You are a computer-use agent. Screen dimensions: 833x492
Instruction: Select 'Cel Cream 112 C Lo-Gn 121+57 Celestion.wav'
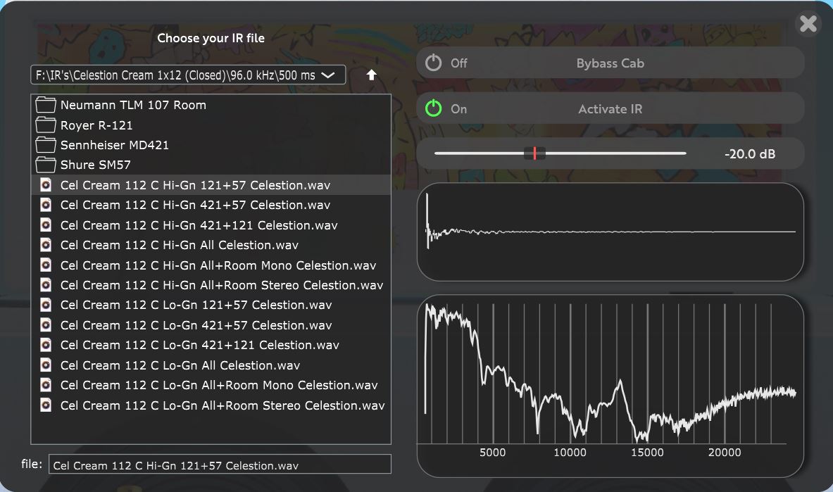click(211, 305)
